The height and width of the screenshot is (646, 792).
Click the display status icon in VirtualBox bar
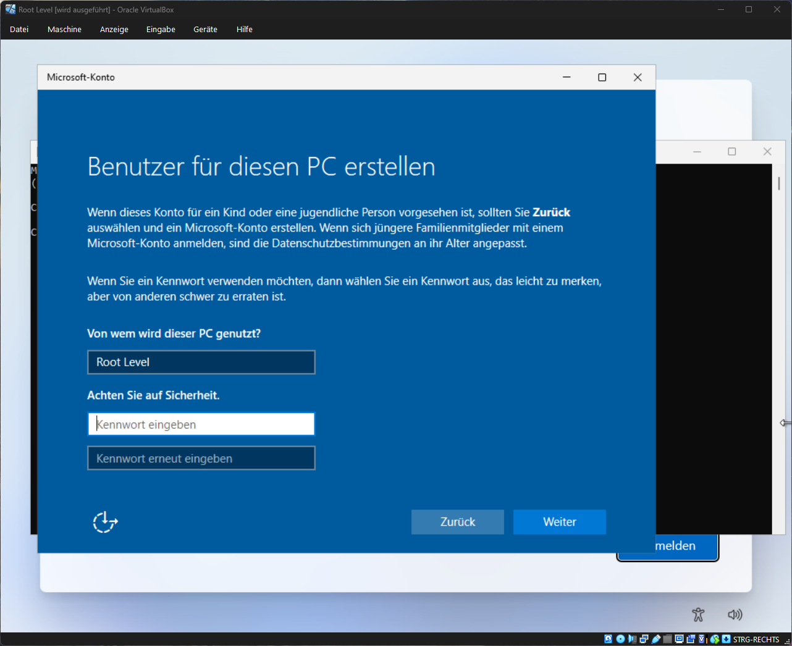[x=679, y=639]
